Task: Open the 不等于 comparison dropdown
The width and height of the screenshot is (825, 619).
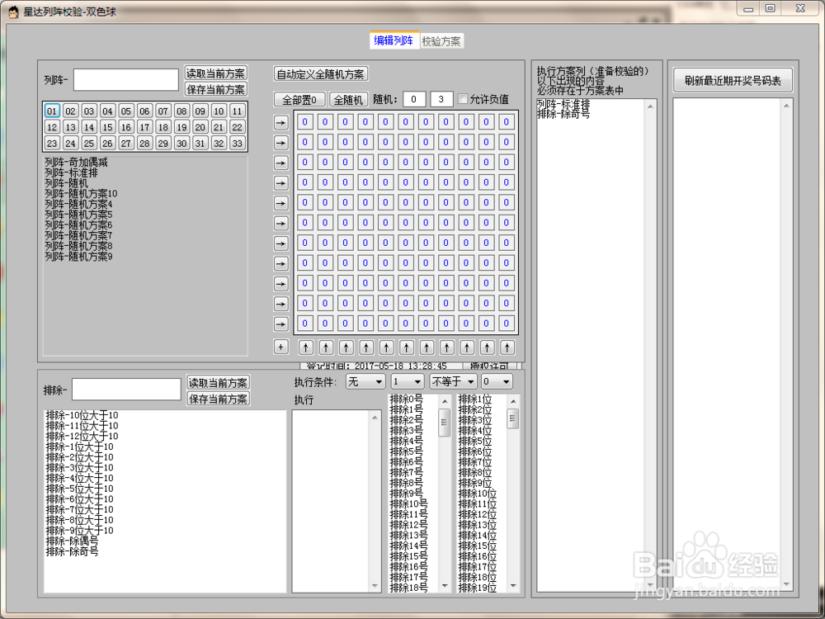Action: [453, 381]
